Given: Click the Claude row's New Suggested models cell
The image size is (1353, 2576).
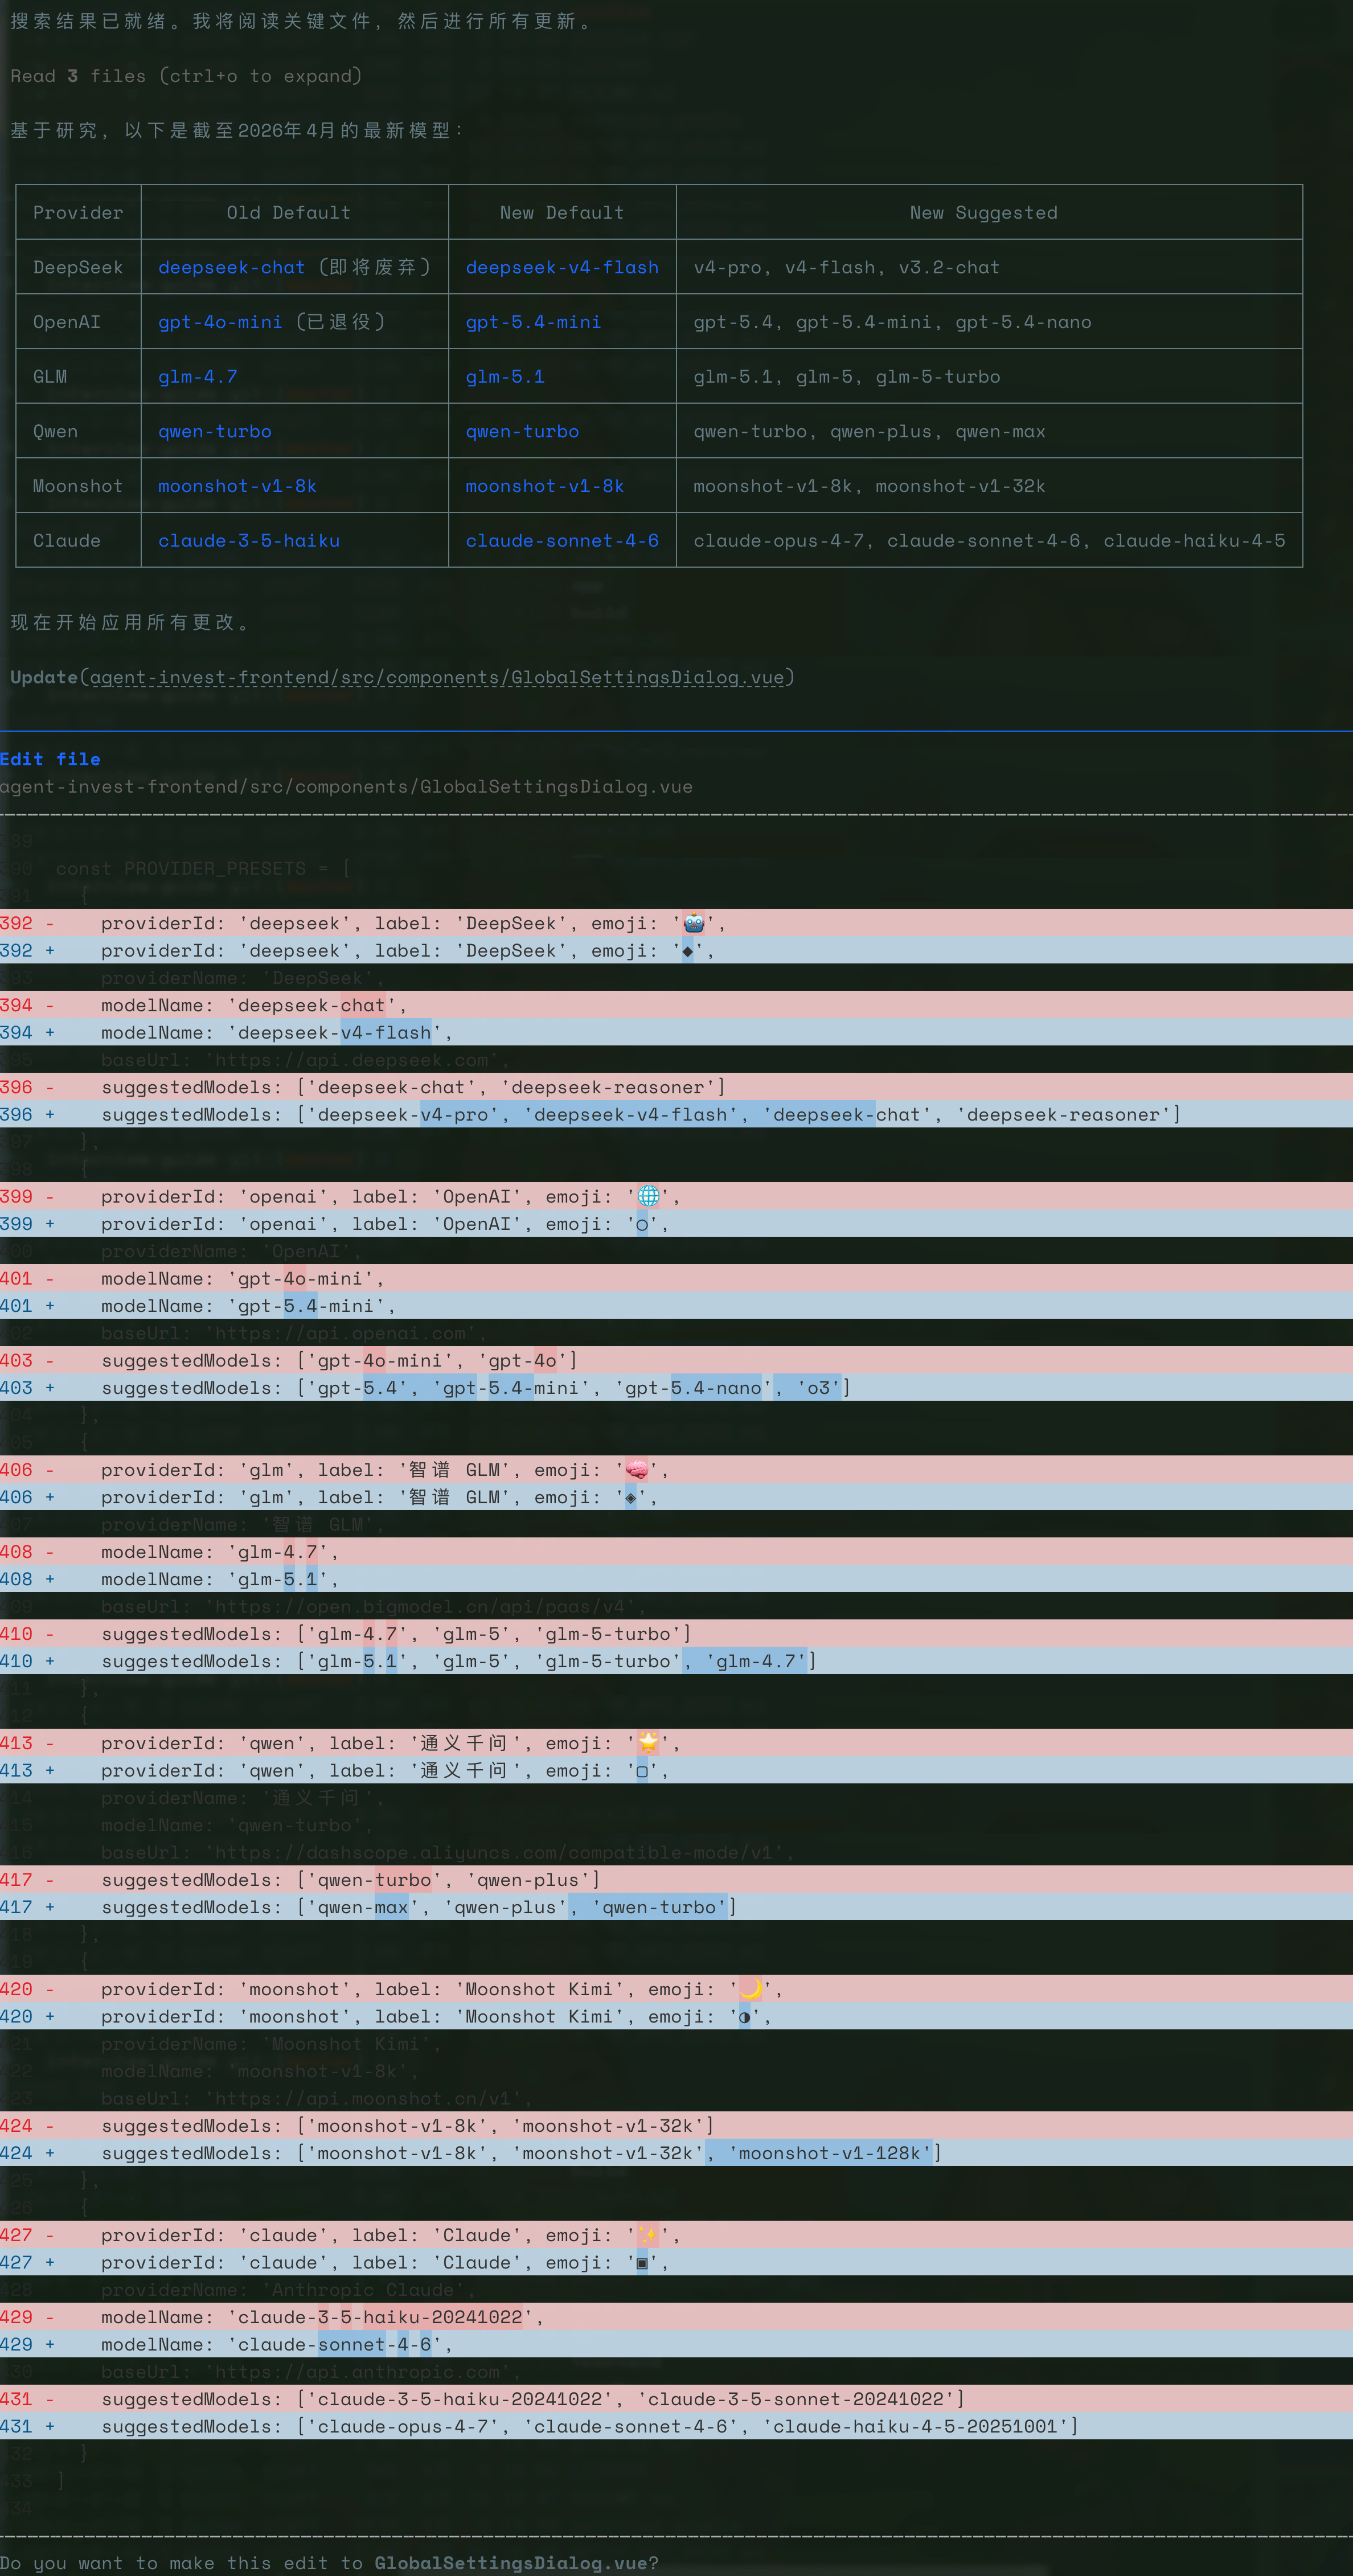Looking at the screenshot, I should tap(989, 540).
